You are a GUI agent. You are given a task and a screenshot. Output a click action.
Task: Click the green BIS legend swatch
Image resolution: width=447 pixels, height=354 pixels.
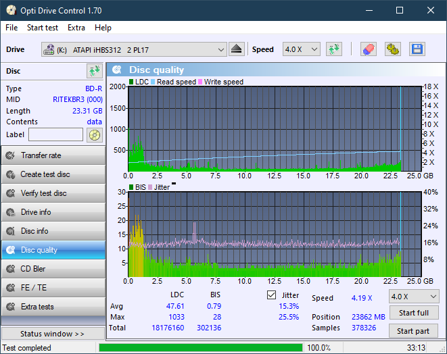click(x=131, y=187)
